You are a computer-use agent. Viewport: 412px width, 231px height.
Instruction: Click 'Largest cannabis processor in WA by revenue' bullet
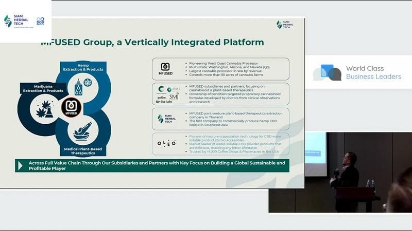click(225, 71)
